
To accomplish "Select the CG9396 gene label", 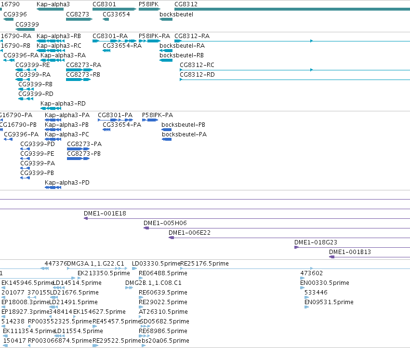I will (15, 14).
